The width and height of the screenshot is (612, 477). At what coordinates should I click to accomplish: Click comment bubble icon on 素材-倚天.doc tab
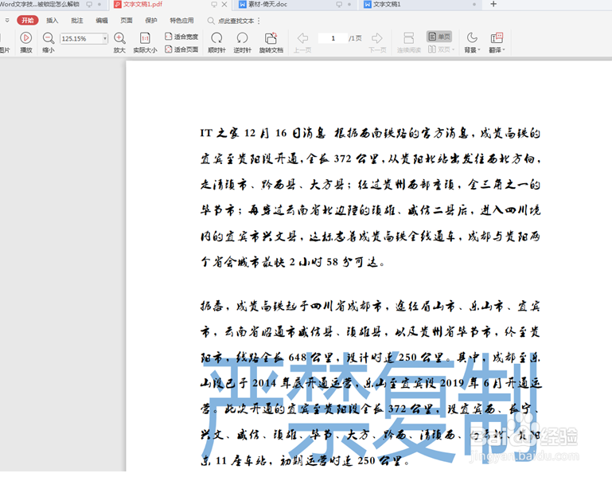[x=339, y=4]
